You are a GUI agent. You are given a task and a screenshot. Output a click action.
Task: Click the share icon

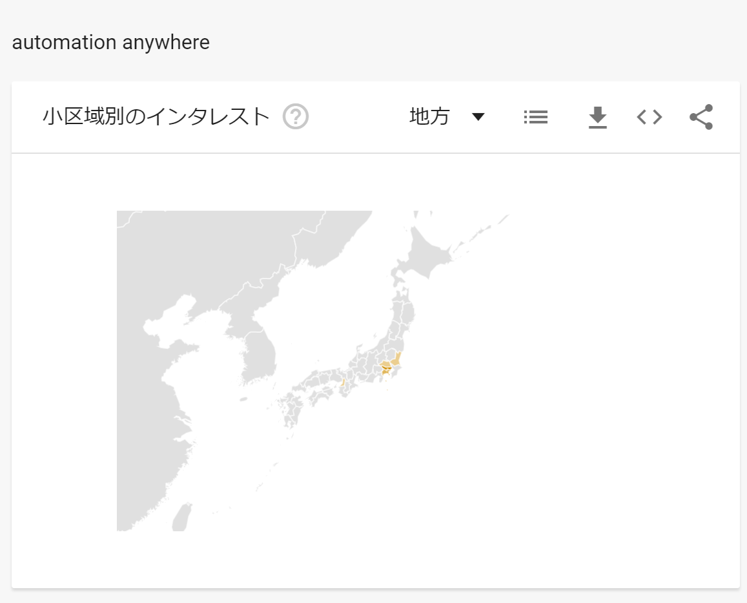point(701,117)
